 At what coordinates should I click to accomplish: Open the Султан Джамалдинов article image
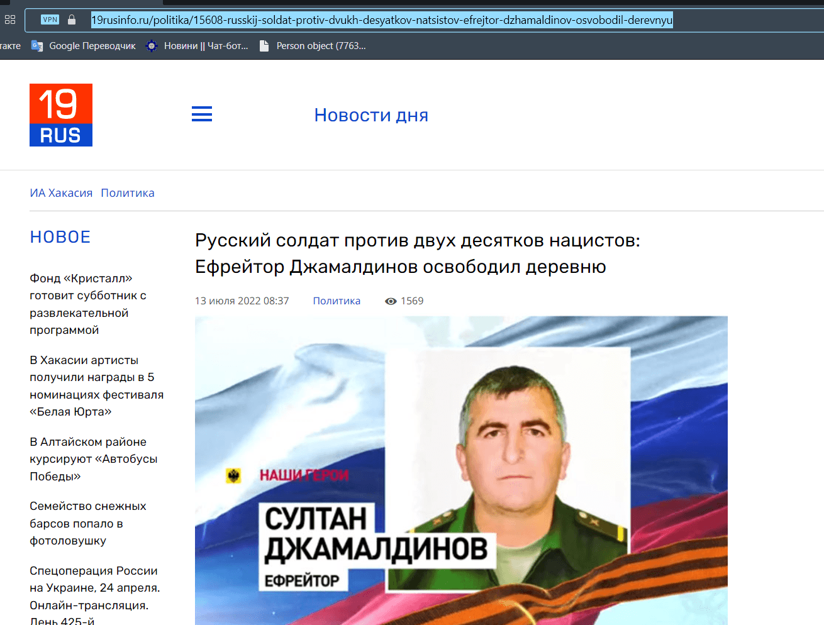click(x=461, y=470)
